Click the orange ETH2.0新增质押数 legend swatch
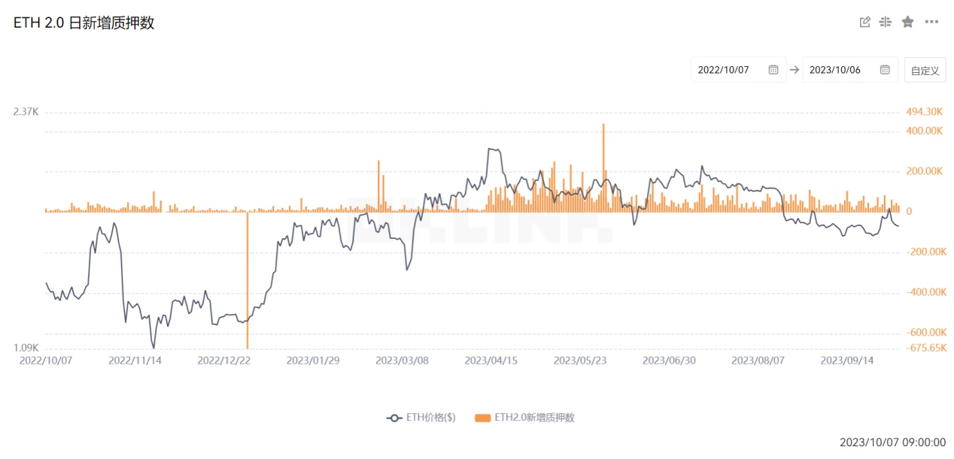Screen dimensions: 954x459 coord(482,418)
